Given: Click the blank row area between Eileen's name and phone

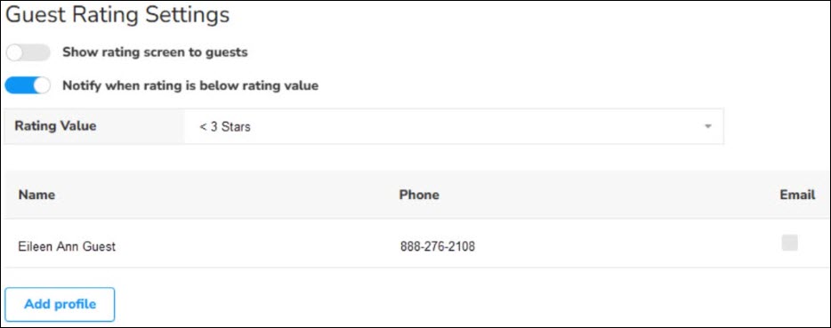Looking at the screenshot, I should (257, 246).
